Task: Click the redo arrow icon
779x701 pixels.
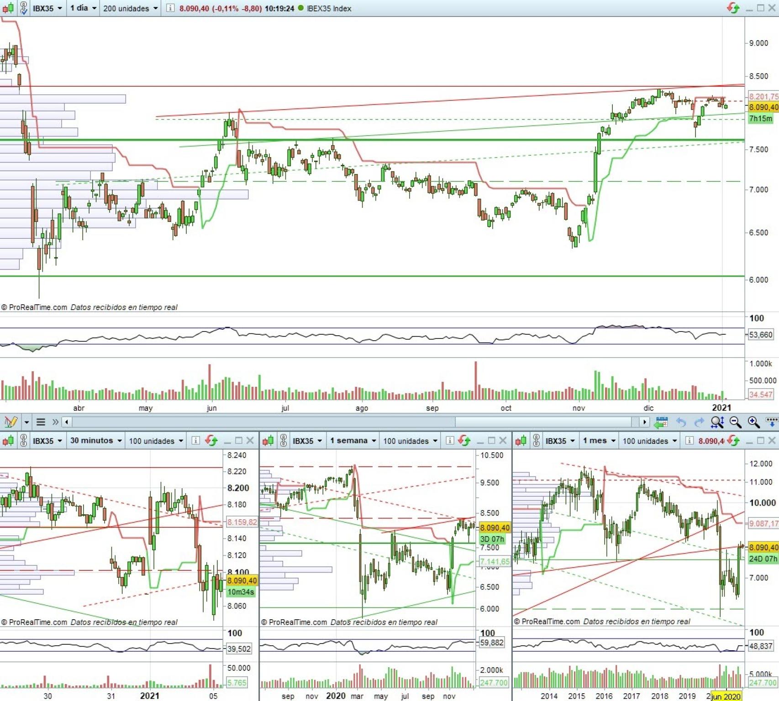Action: pyautogui.click(x=699, y=422)
